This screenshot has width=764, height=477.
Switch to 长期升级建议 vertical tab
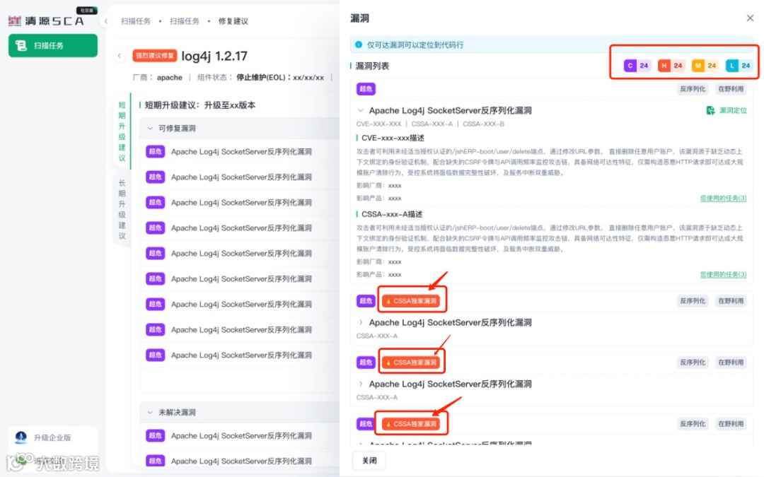(122, 209)
